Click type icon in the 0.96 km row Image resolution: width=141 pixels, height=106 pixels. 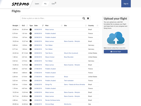click(31, 69)
